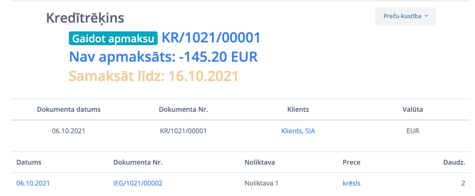Viewport: 475px width, 196px height.
Task: Open the blue 06.10.2021 date link
Action: [x=33, y=183]
